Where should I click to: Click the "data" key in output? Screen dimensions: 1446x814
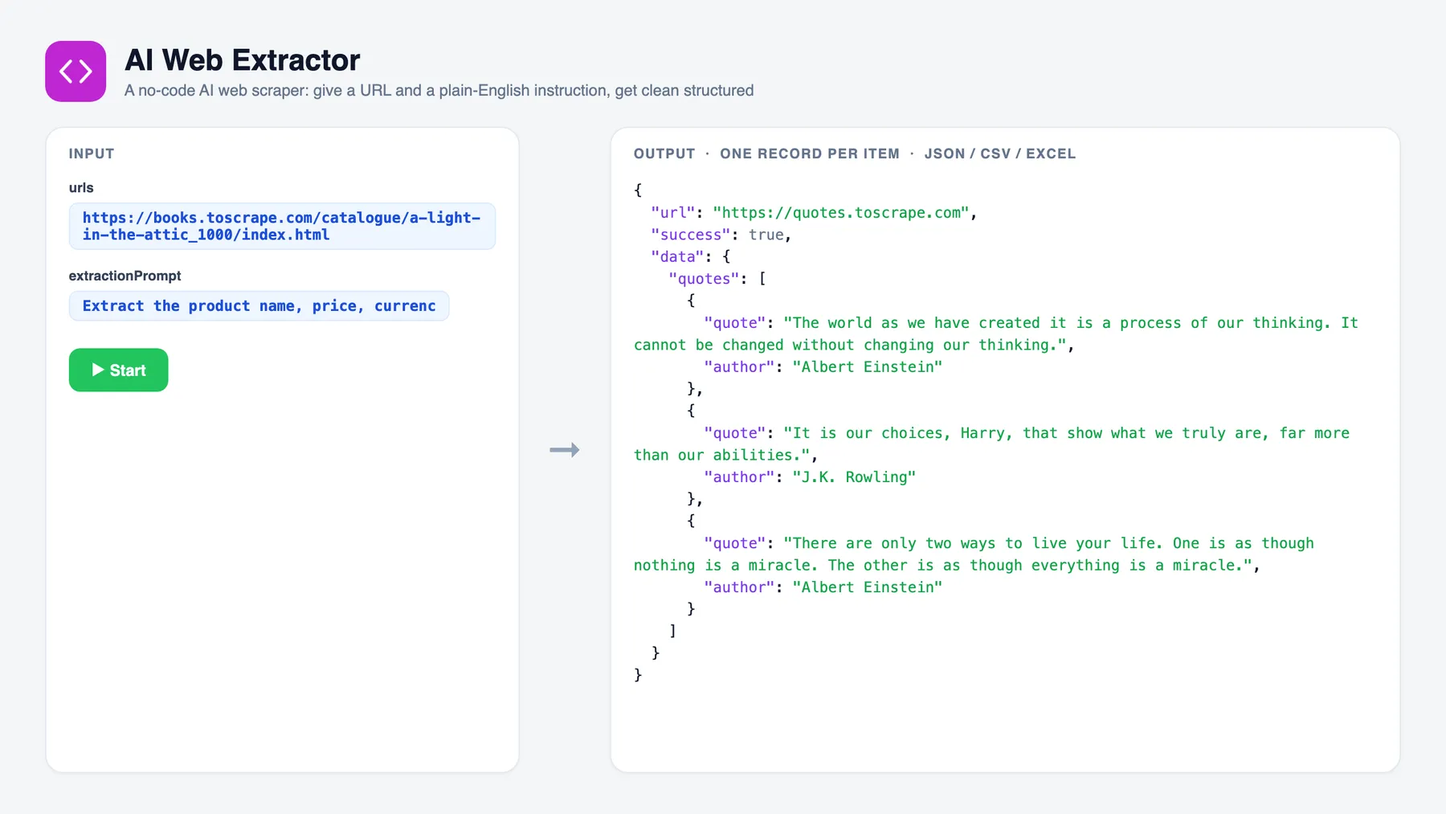(x=677, y=256)
